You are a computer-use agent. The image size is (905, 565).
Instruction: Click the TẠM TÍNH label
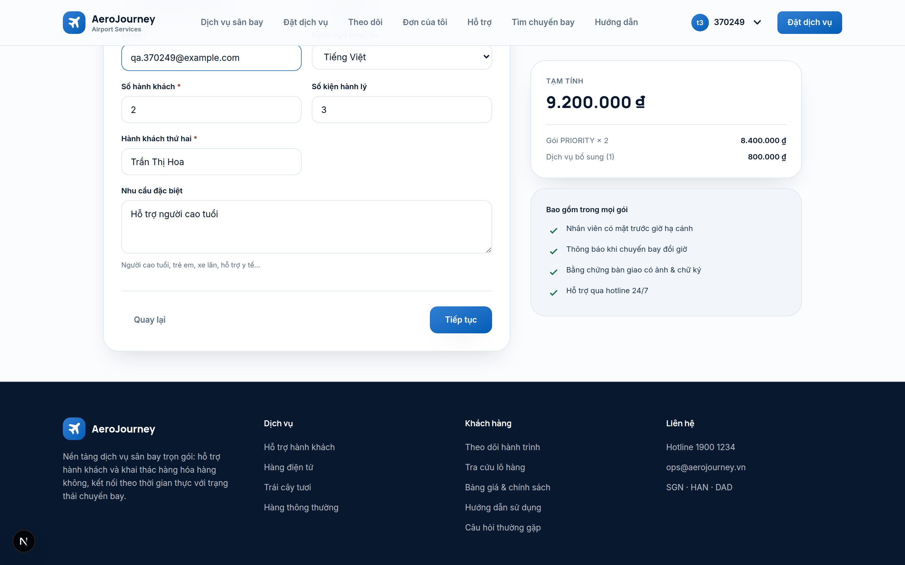point(565,81)
